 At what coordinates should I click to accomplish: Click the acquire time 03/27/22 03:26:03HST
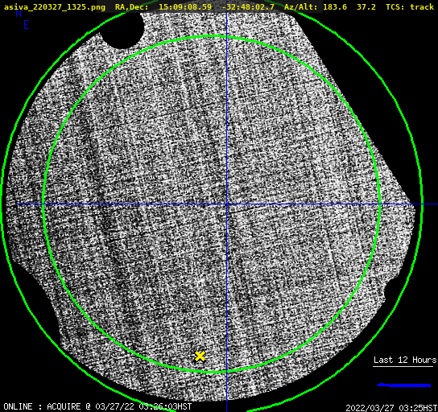[x=143, y=406]
